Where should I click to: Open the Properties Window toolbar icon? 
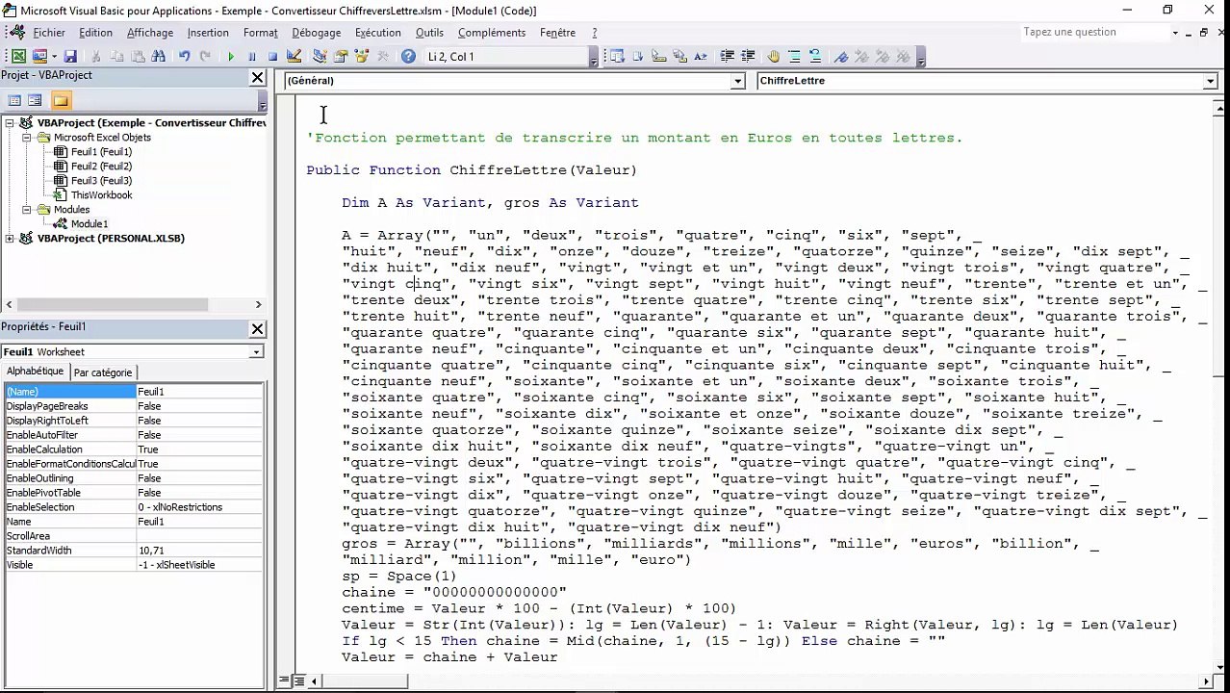(x=340, y=57)
